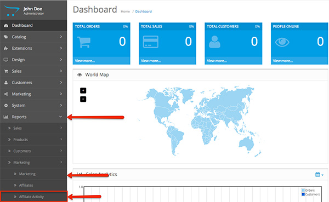Click the Orders legend color swatch
Image resolution: width=329 pixels, height=202 pixels.
pyautogui.click(x=303, y=191)
